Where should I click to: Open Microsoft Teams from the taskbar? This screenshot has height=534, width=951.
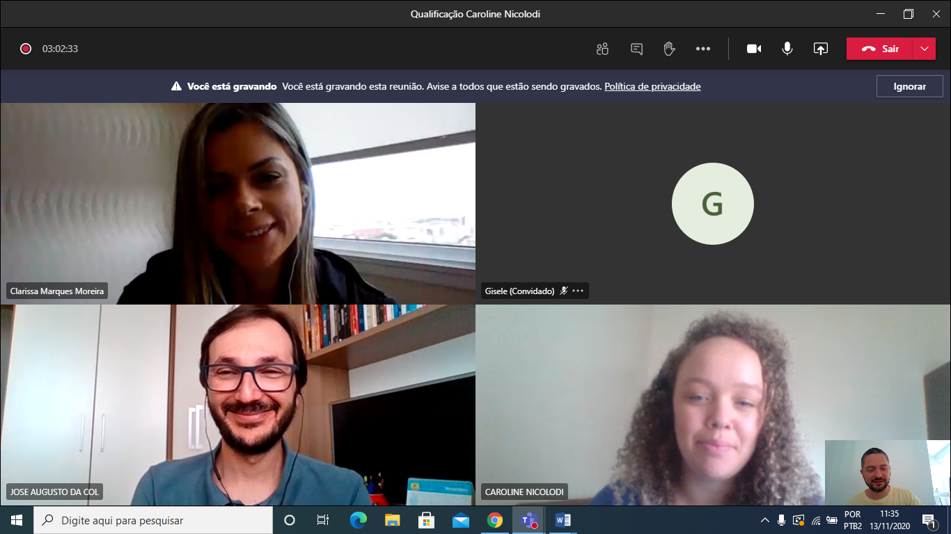[x=528, y=520]
